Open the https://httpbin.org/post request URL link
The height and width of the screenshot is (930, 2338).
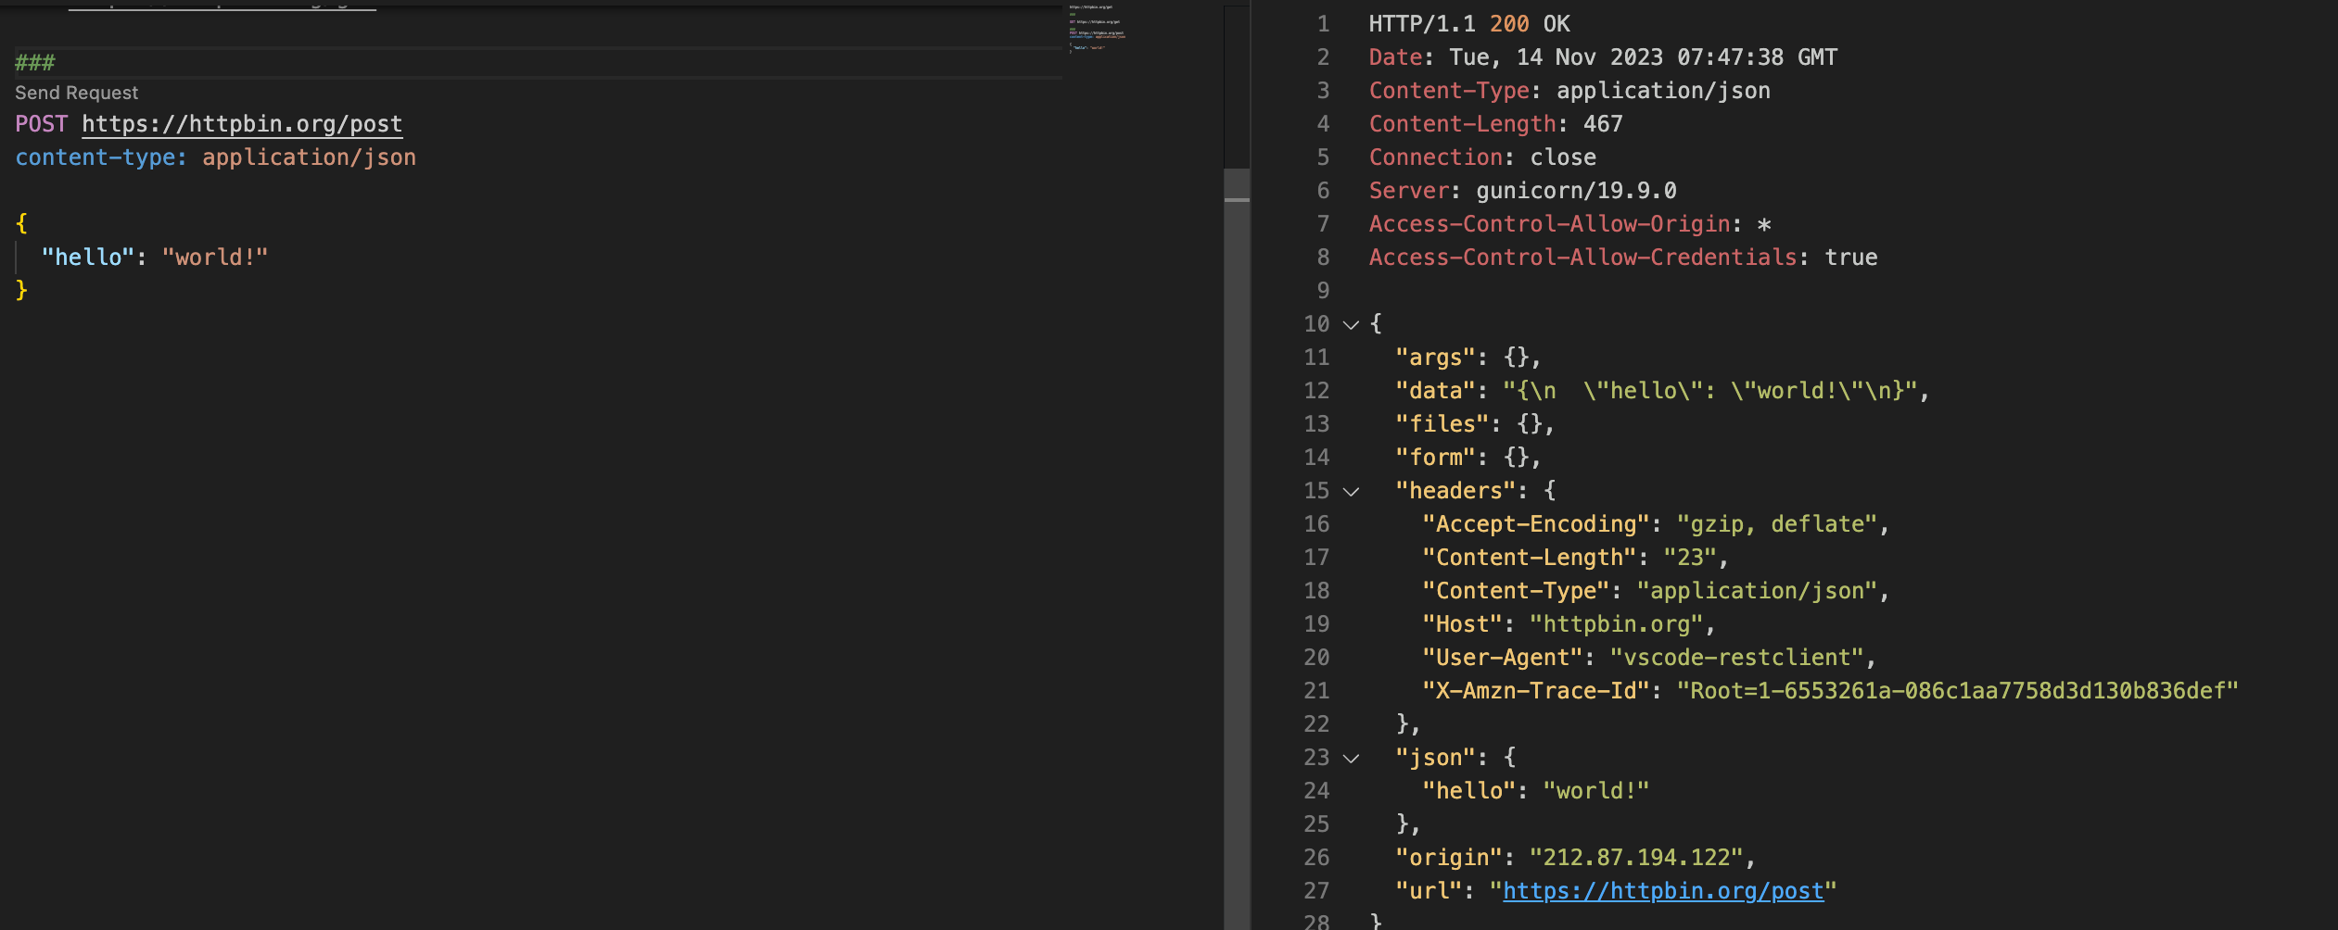(x=242, y=123)
